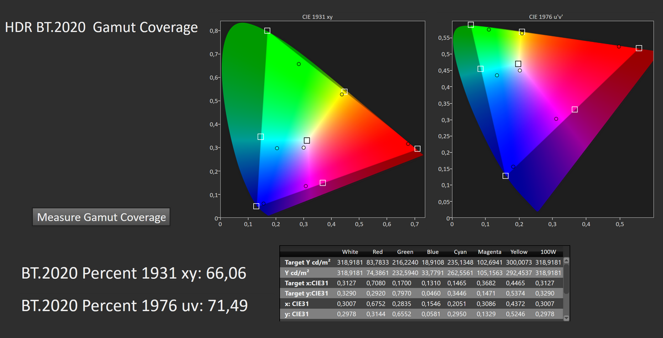Viewport: 663px width, 338px height.
Task: Click the HDR BT.2020 Gamut Coverage heading
Action: 101,27
